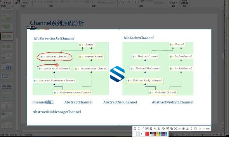Click the currently selected red color box
Image resolution: width=233 pixels, height=148 pixels.
tap(147, 134)
